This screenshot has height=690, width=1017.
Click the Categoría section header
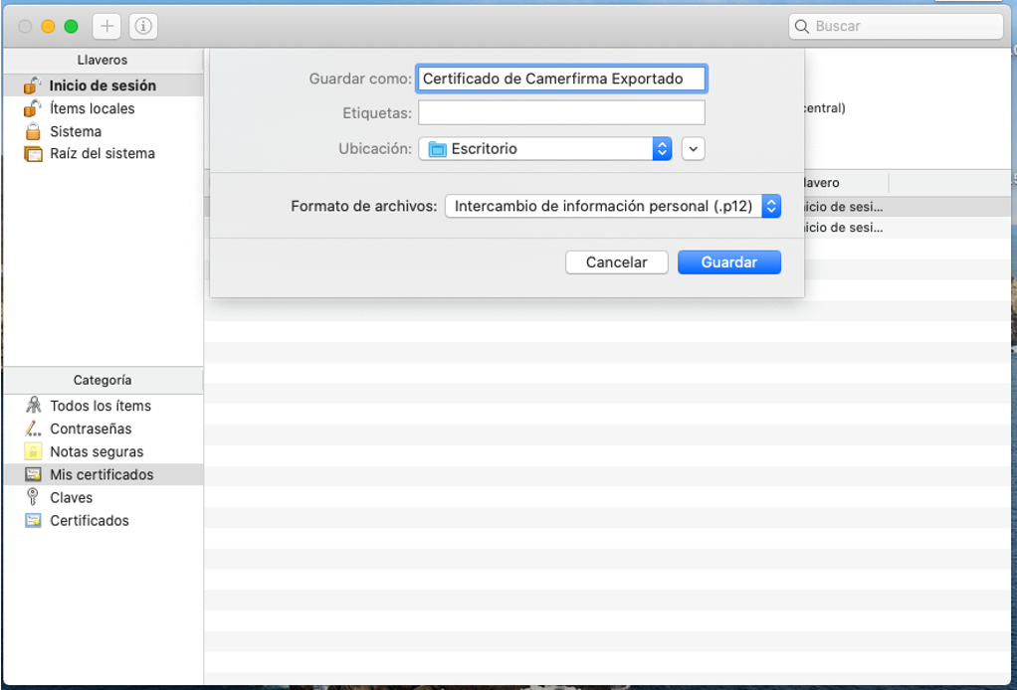point(102,380)
